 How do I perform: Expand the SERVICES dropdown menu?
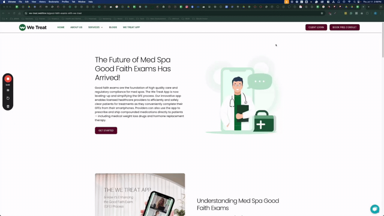[96, 27]
